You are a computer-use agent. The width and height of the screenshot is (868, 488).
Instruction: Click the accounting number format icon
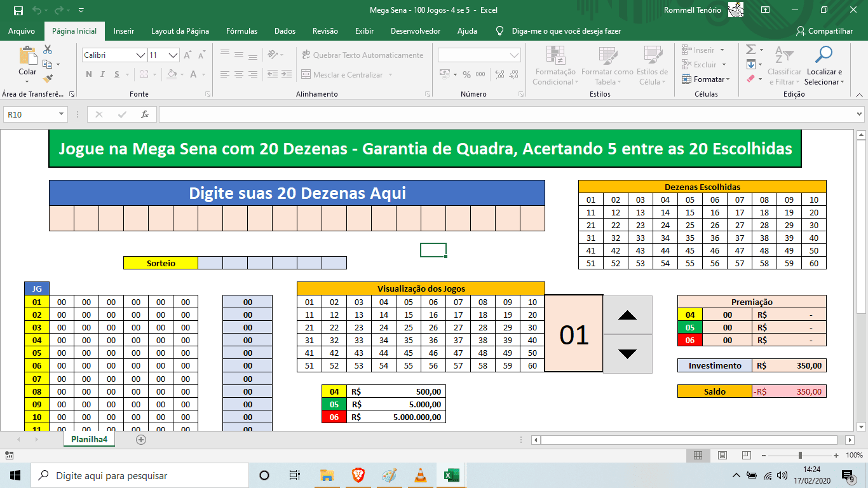point(444,74)
